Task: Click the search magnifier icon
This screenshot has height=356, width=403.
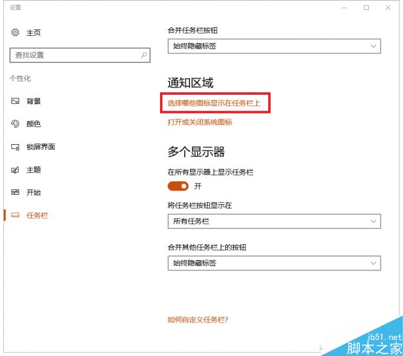Action: [144, 55]
